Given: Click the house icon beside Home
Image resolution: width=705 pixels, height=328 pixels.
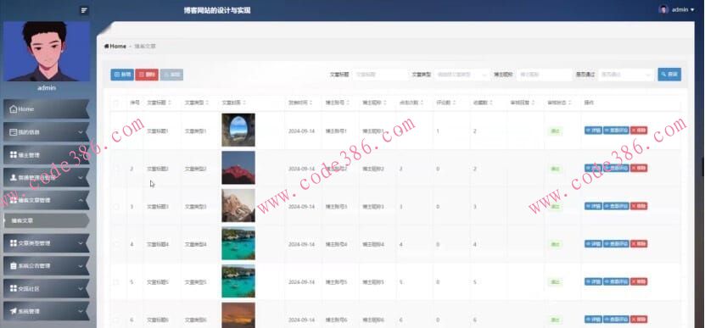Looking at the screenshot, I should click(x=13, y=109).
